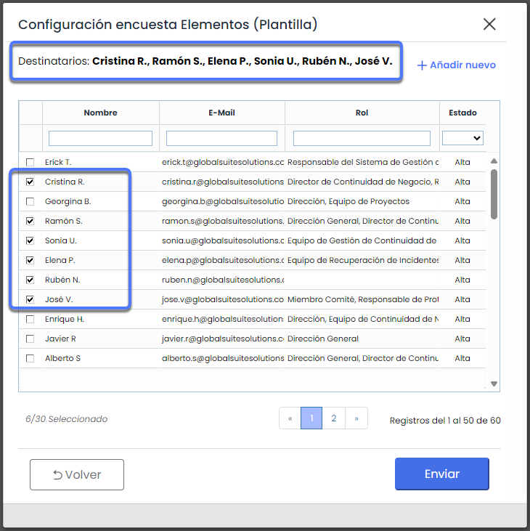
Task: Check the box for Erick T.
Action: click(30, 162)
